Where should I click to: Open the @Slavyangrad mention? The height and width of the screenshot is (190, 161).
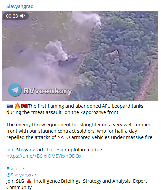click(22, 175)
